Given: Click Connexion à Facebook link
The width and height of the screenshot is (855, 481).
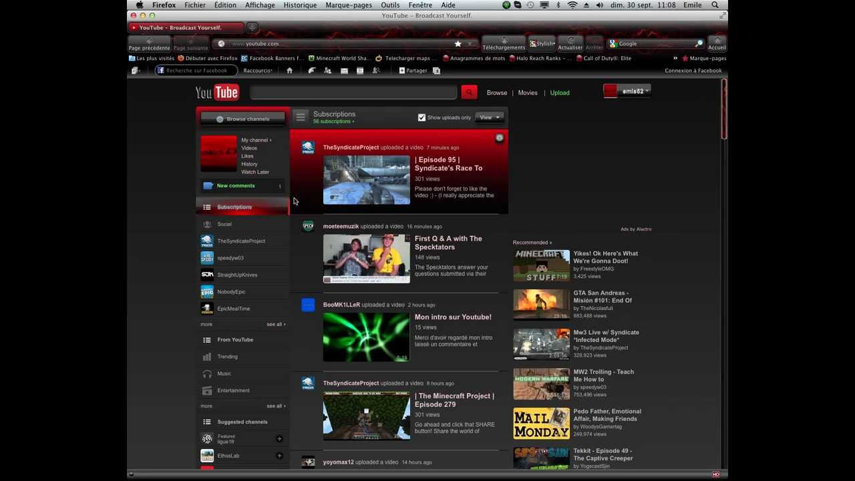Looking at the screenshot, I should [693, 71].
